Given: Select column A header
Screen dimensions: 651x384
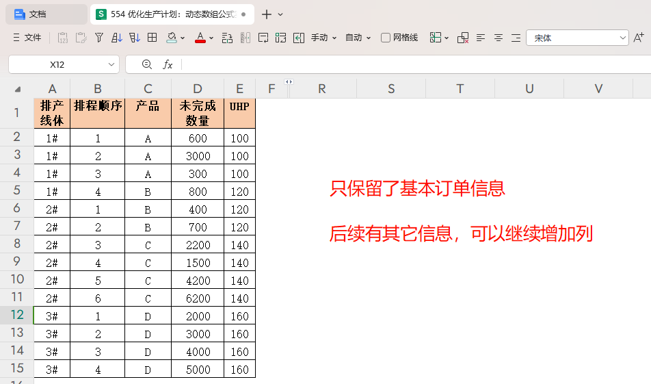Looking at the screenshot, I should tap(52, 88).
